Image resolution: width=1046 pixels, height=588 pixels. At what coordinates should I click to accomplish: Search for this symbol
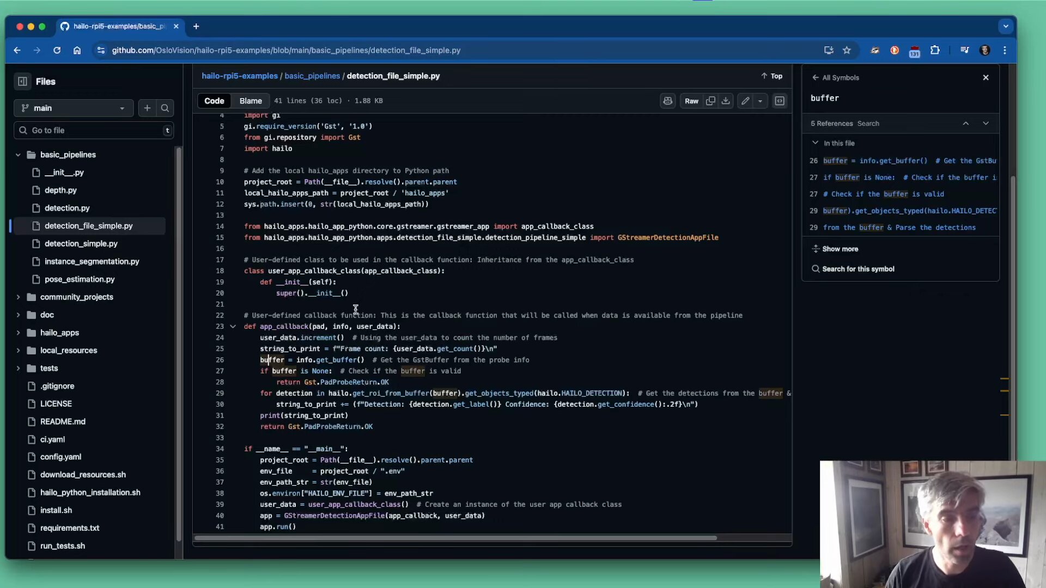858,268
